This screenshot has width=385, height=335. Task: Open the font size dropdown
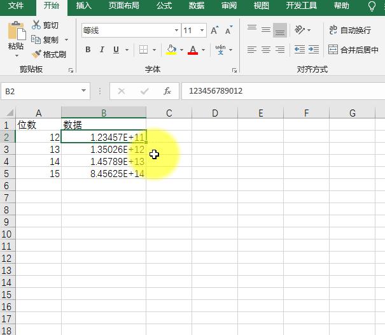click(x=202, y=30)
